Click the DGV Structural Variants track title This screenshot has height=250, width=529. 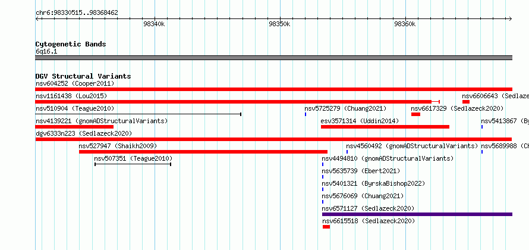[83, 76]
